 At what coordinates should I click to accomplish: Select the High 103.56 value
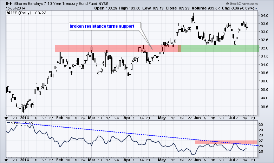click(130, 8)
